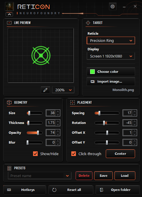Open the Display dropdown Screen 1 1920x1080

[x=111, y=56]
